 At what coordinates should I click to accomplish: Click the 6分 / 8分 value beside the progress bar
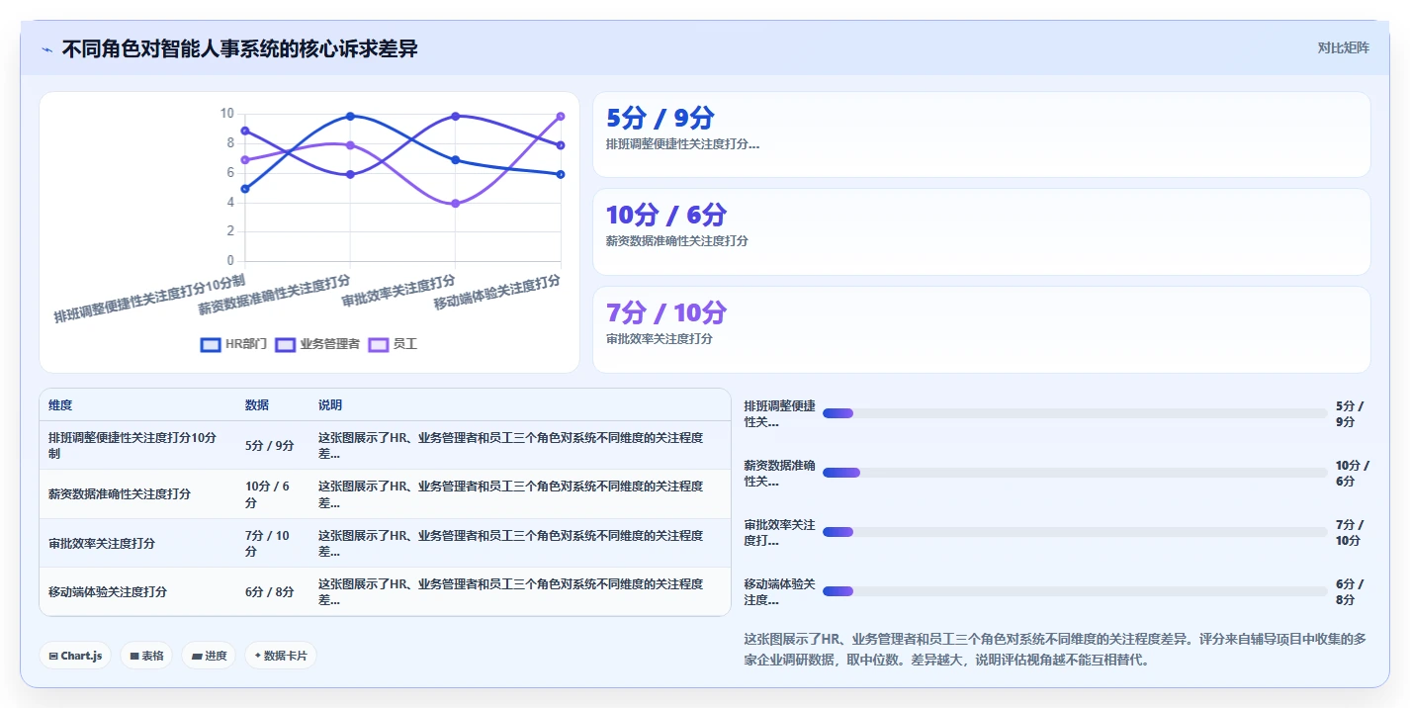pyautogui.click(x=1350, y=591)
